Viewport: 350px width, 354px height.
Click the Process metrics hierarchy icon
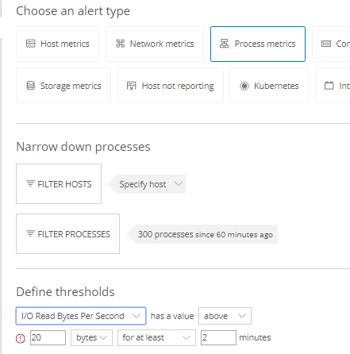[225, 44]
